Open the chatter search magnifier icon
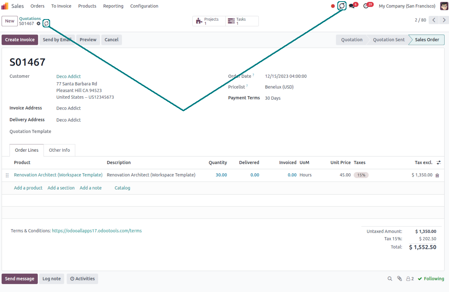The image size is (449, 292). [x=390, y=278]
